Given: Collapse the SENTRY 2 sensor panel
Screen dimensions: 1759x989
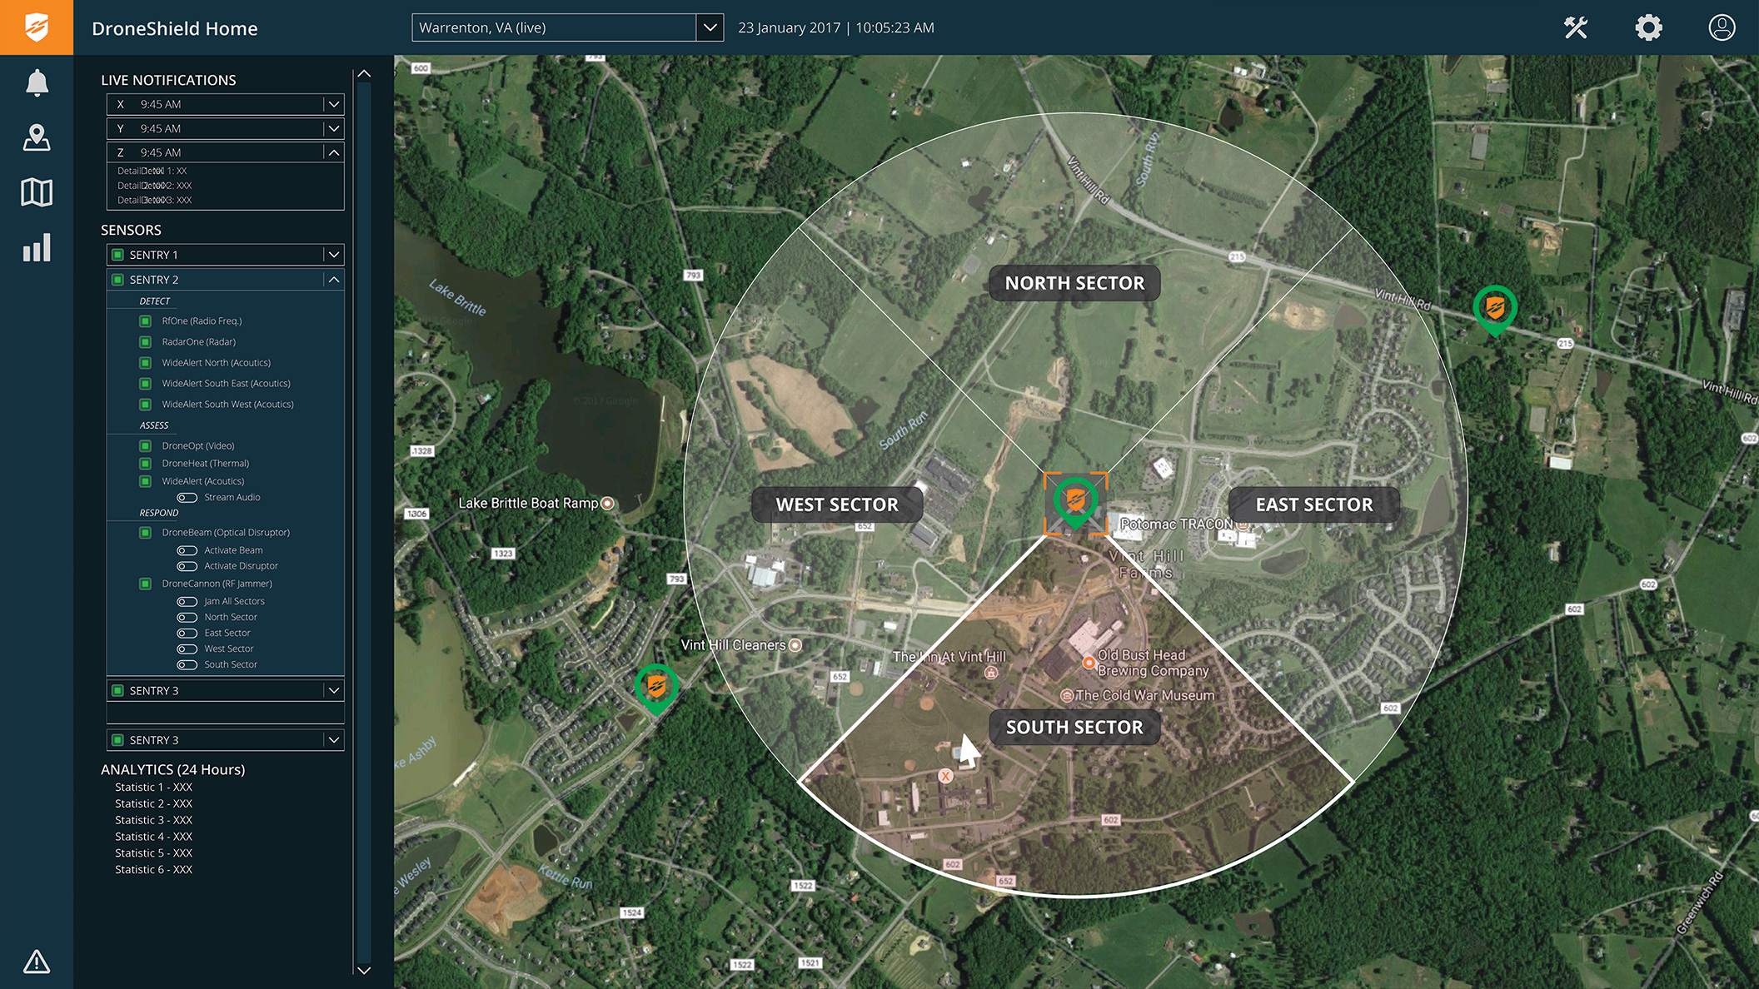Looking at the screenshot, I should click(333, 280).
